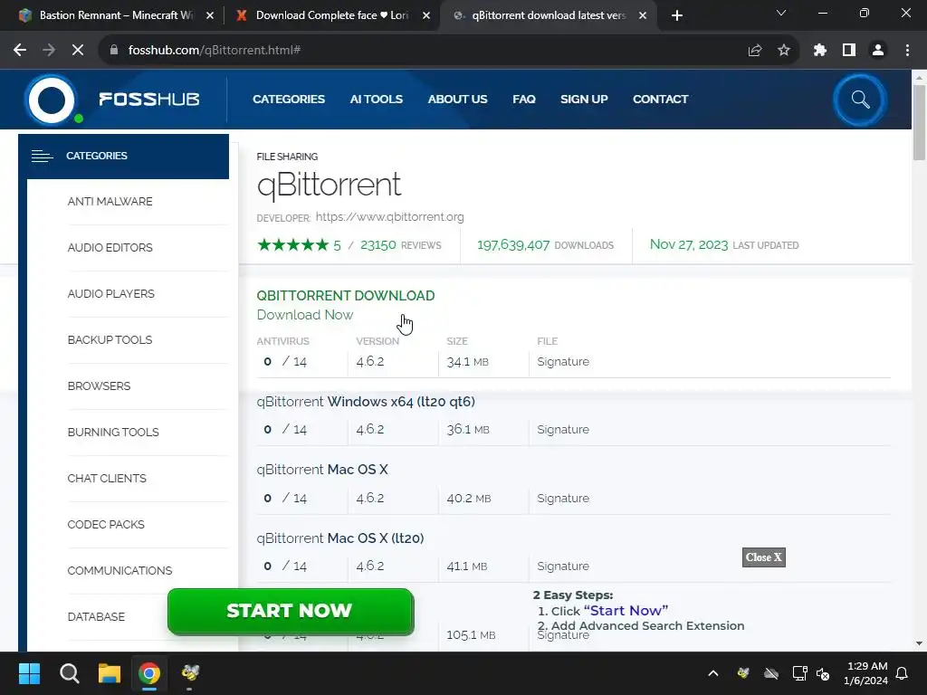Screen dimensions: 927x695
Task: Select BACKUP TOOLS category
Action: [x=110, y=340]
